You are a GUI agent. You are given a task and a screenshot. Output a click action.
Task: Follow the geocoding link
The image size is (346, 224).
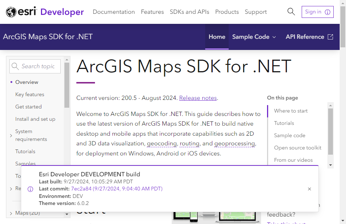pyautogui.click(x=162, y=143)
